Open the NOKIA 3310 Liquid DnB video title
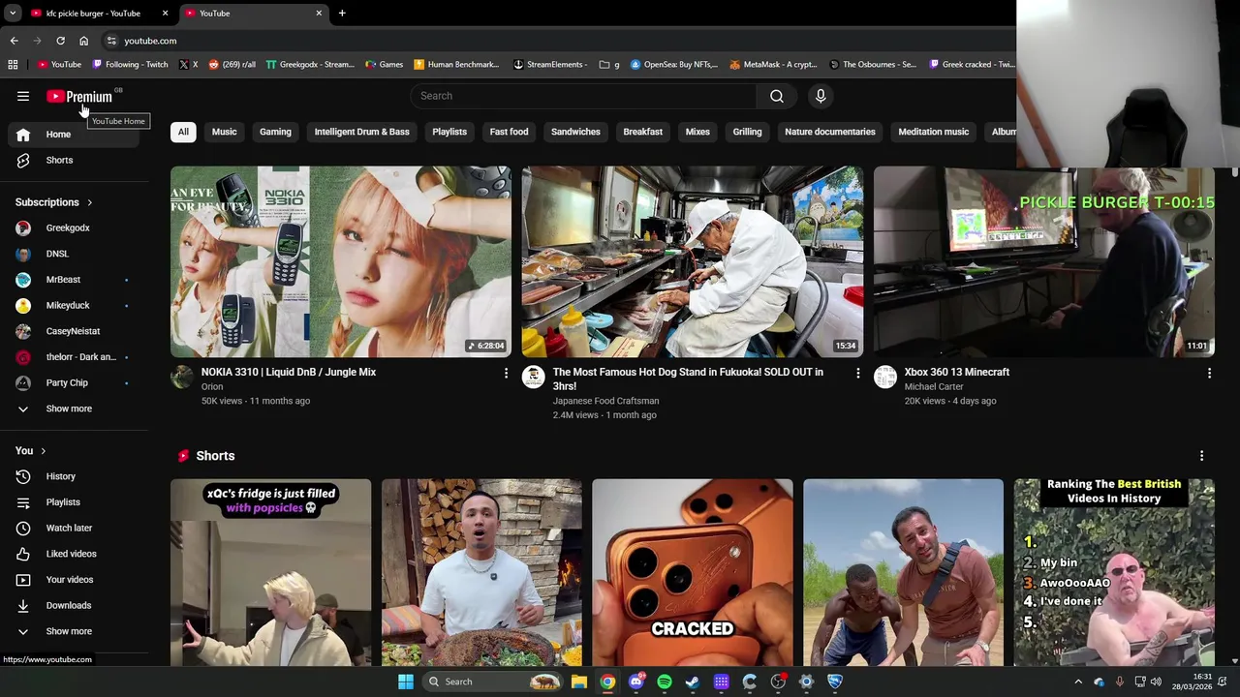1240x697 pixels. [289, 372]
